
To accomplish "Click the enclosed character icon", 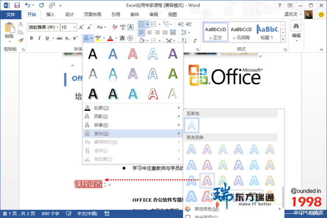I will coord(130,38).
